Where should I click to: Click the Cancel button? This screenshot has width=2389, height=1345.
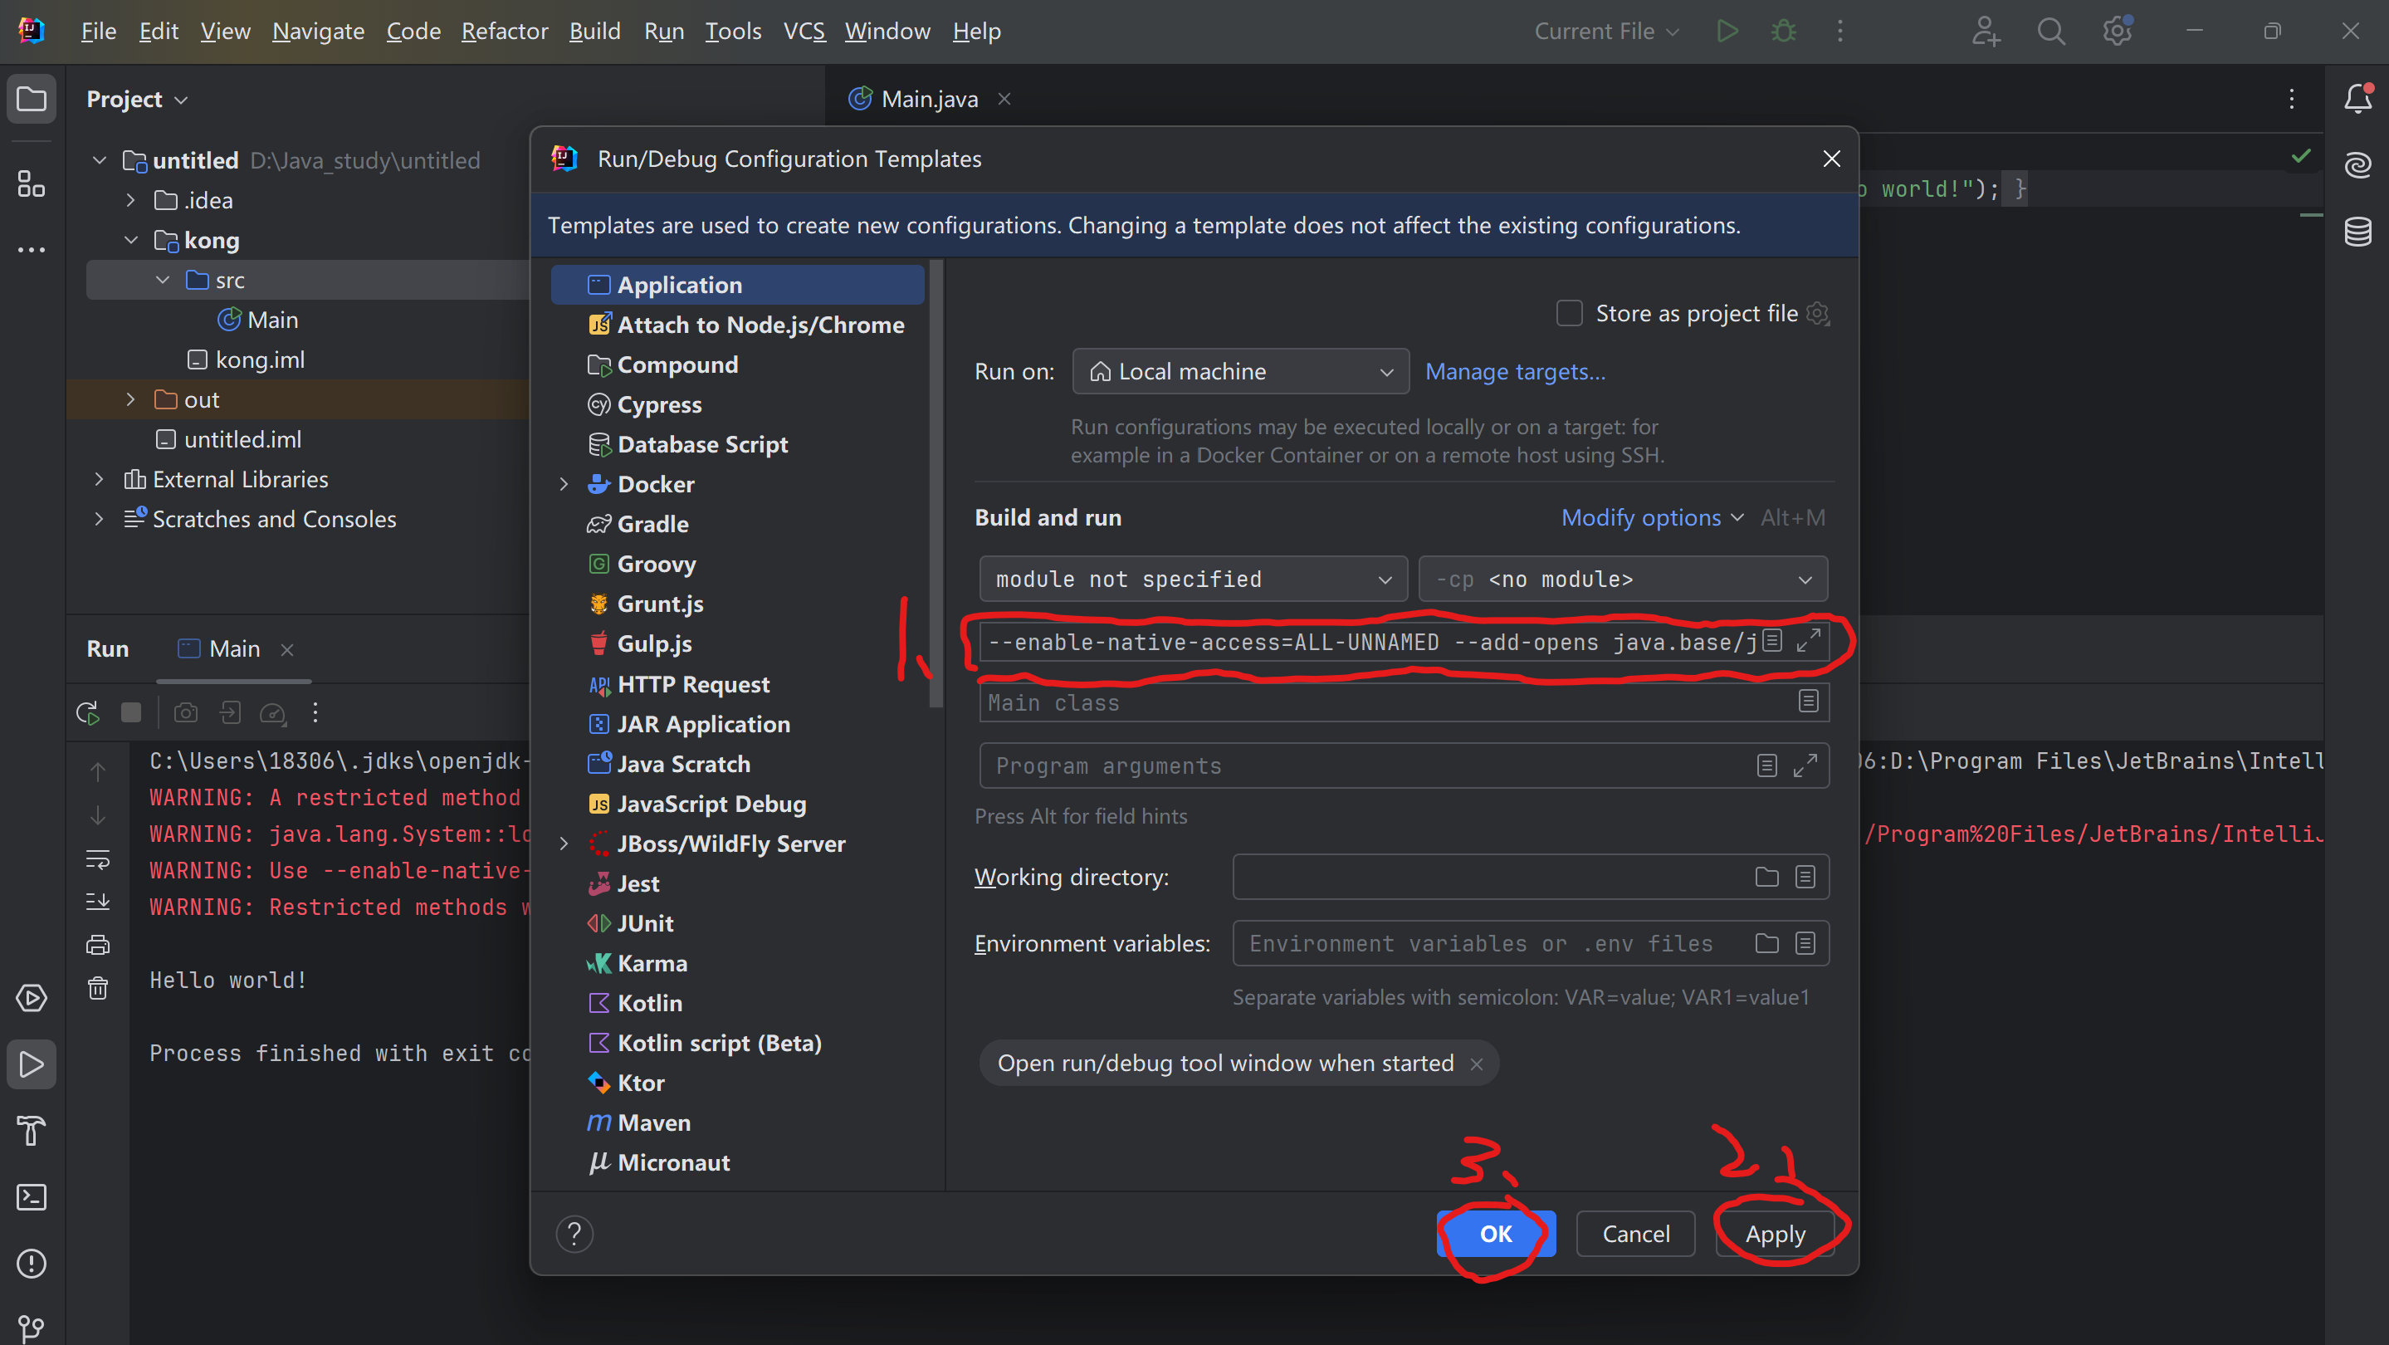point(1636,1234)
